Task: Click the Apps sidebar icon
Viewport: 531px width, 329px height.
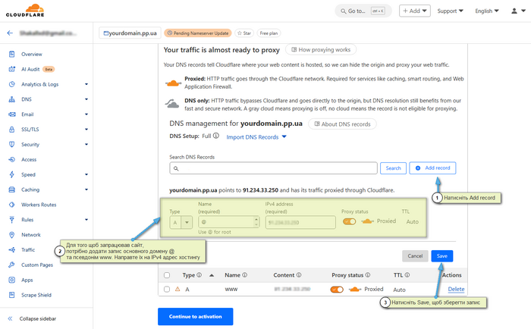Action: click(x=12, y=280)
